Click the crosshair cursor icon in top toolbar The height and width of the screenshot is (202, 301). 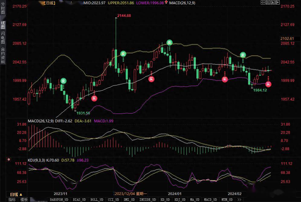coord(263,2)
